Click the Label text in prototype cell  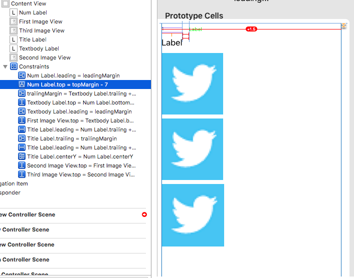point(172,42)
